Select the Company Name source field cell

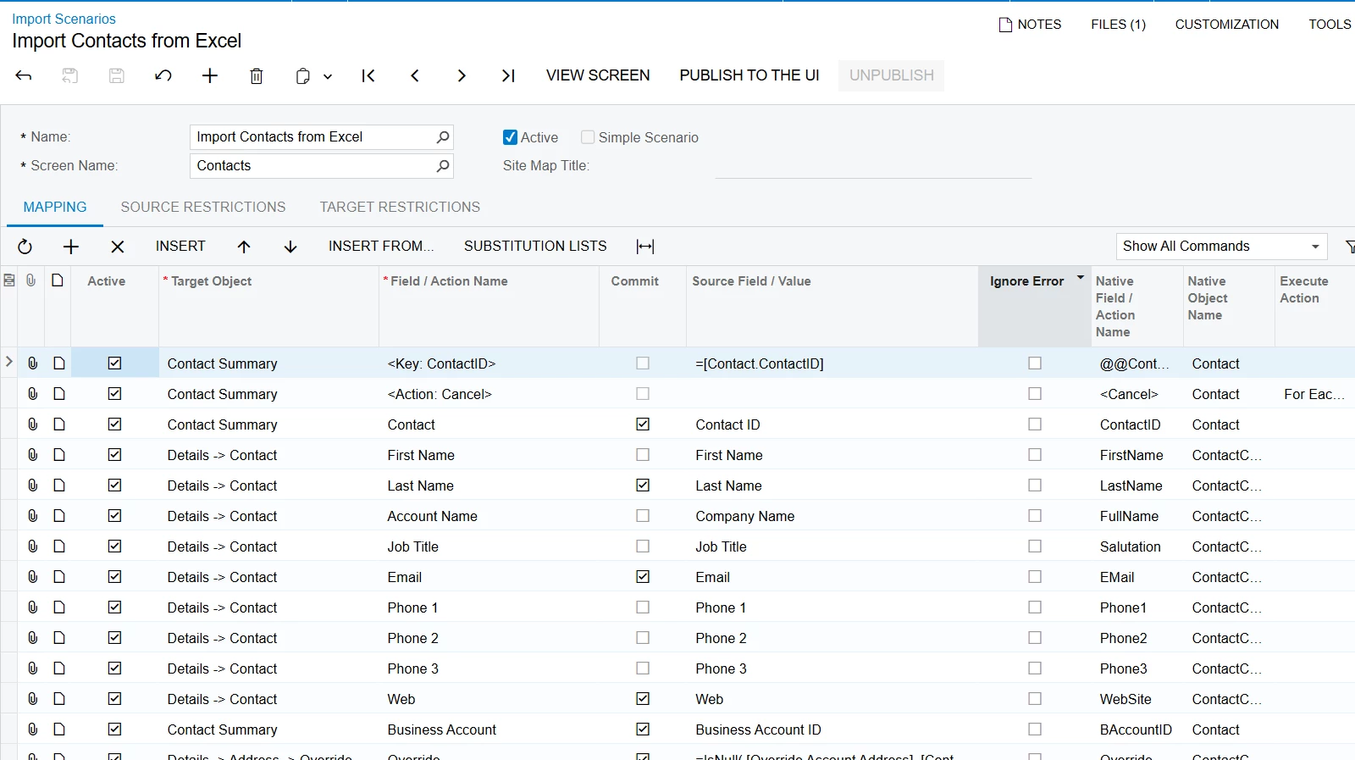(832, 516)
